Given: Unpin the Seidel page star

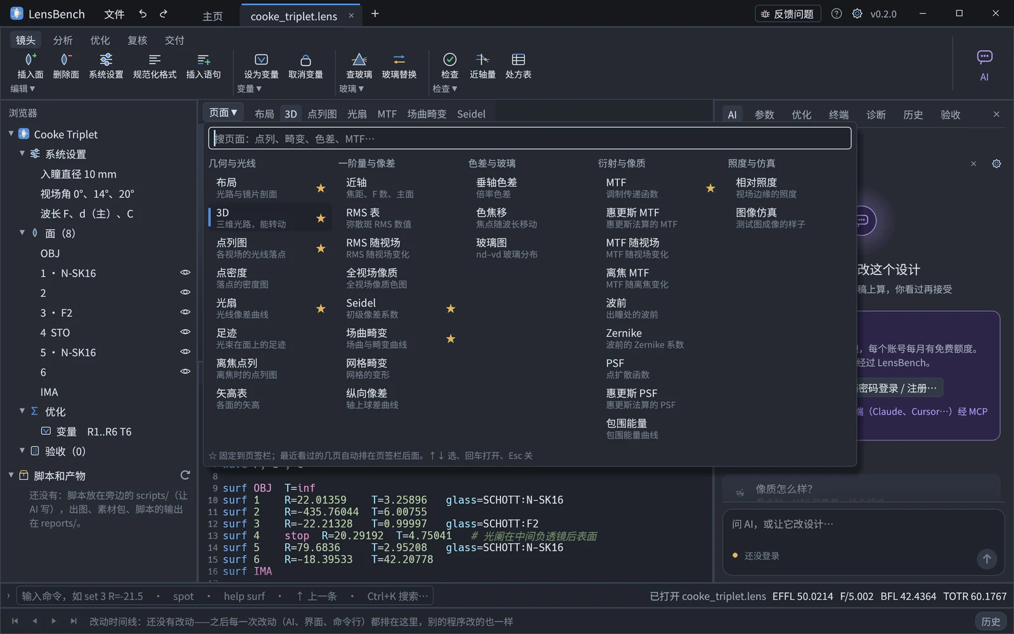Looking at the screenshot, I should coord(451,309).
